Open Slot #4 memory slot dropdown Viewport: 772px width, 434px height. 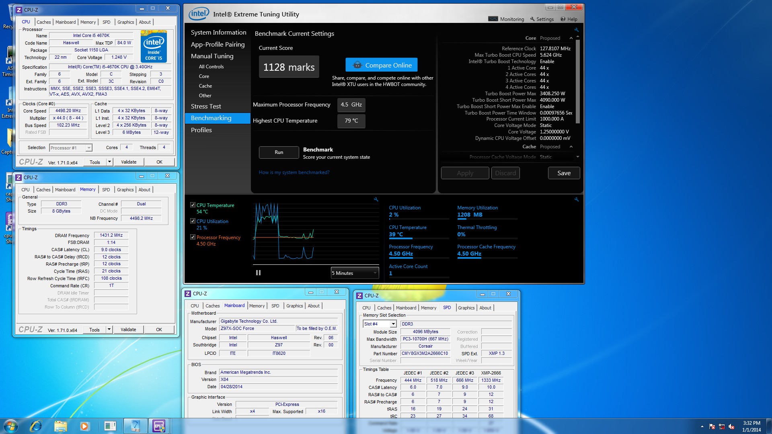pyautogui.click(x=393, y=324)
